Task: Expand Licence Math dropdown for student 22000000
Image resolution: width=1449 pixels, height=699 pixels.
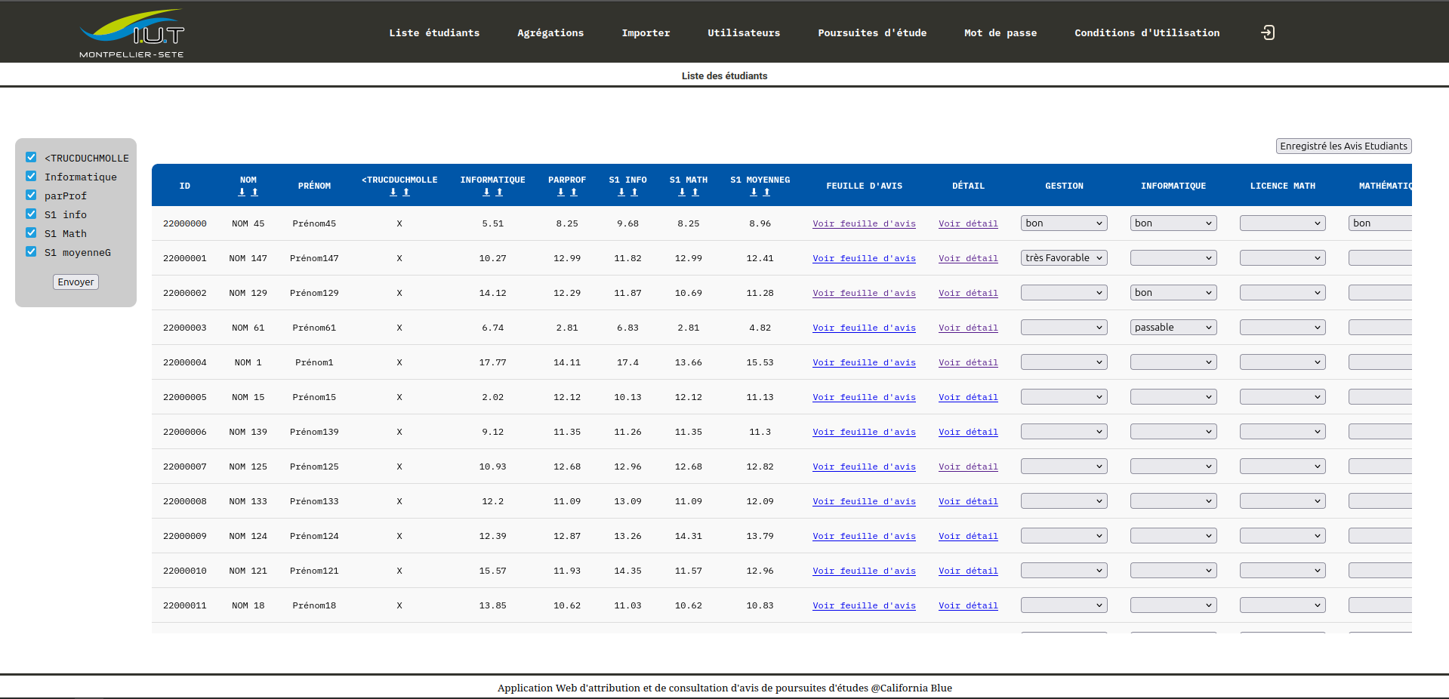Action: pos(1282,223)
